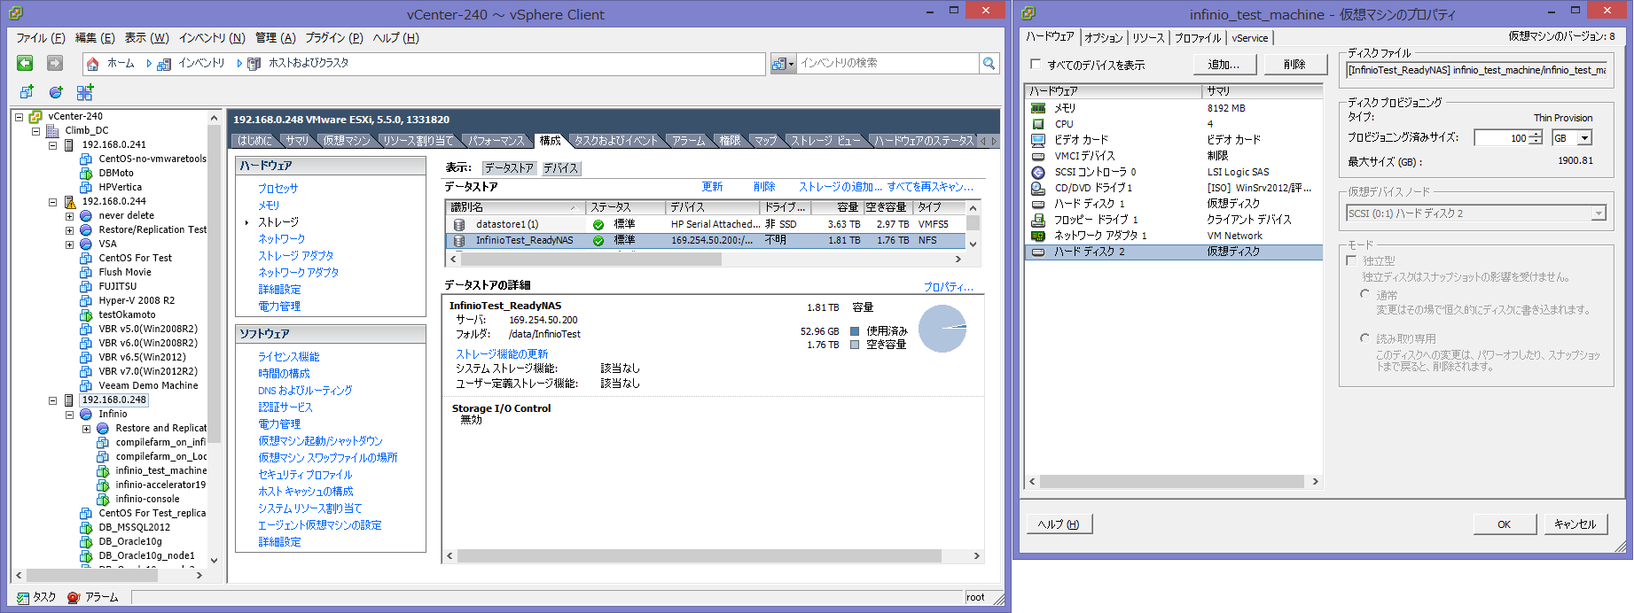The image size is (1634, 613).
Task: Open the search scope dropdown beside search box
Action: (x=783, y=63)
